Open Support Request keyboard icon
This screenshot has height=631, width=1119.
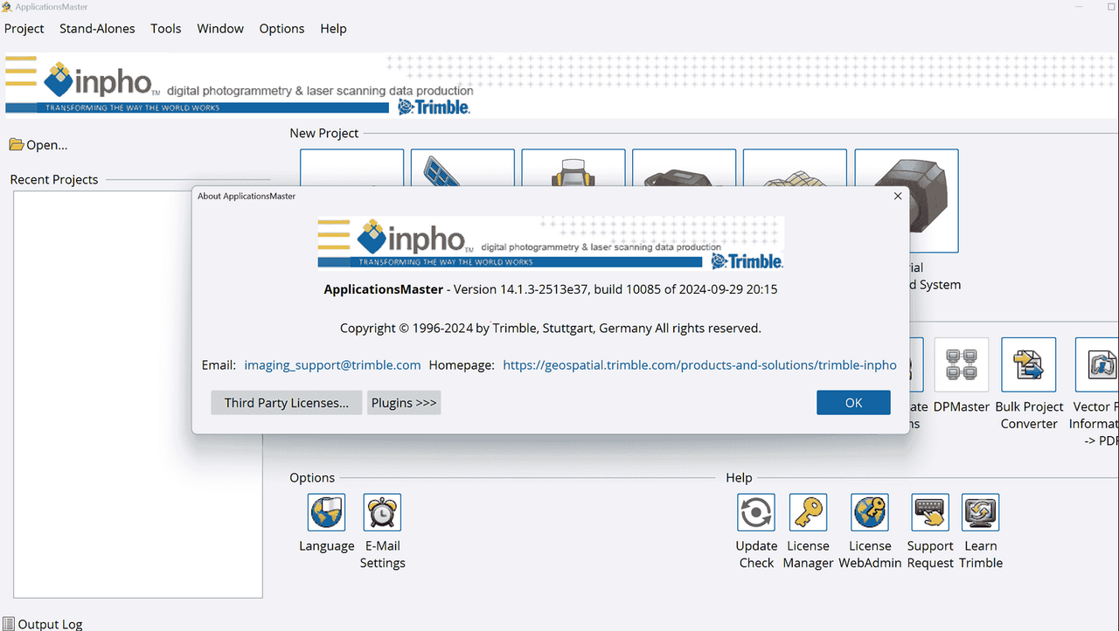click(x=929, y=512)
